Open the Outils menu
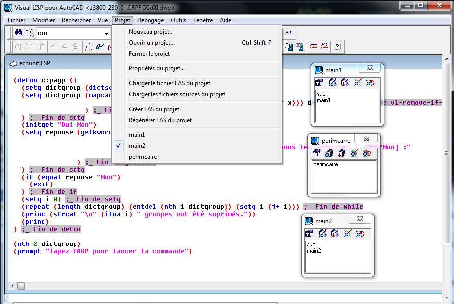 (x=178, y=20)
